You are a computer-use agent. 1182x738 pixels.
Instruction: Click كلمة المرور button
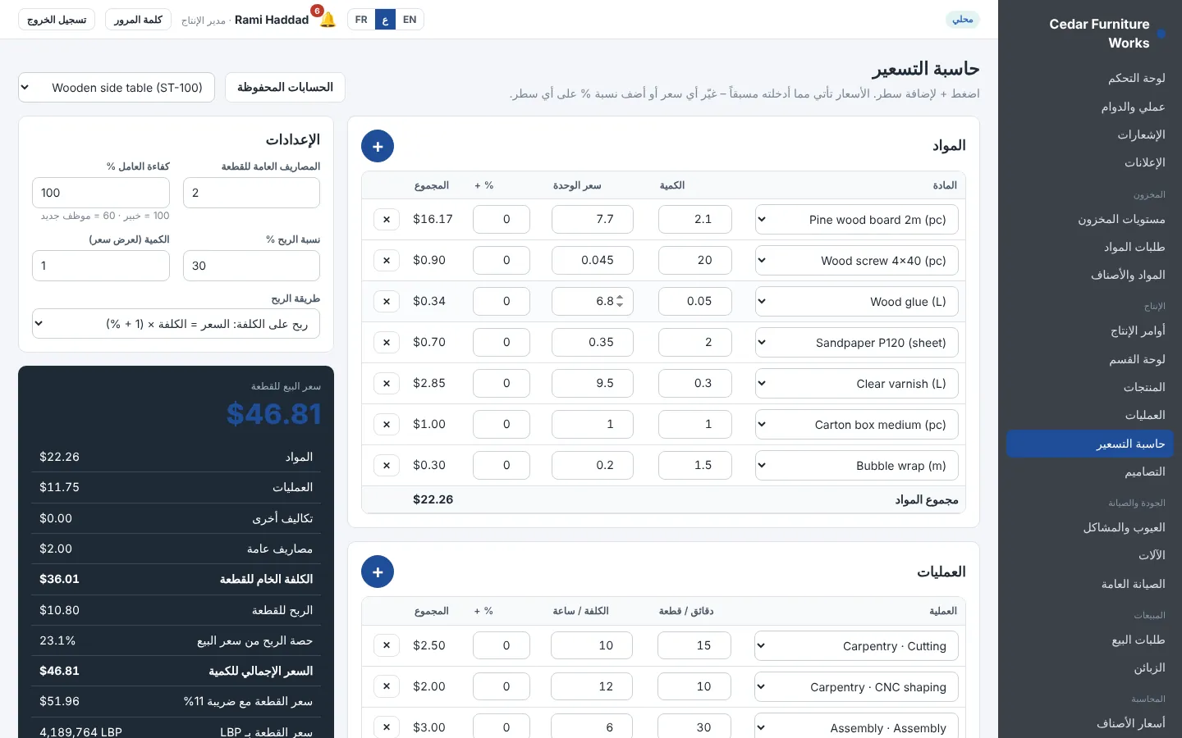point(138,20)
